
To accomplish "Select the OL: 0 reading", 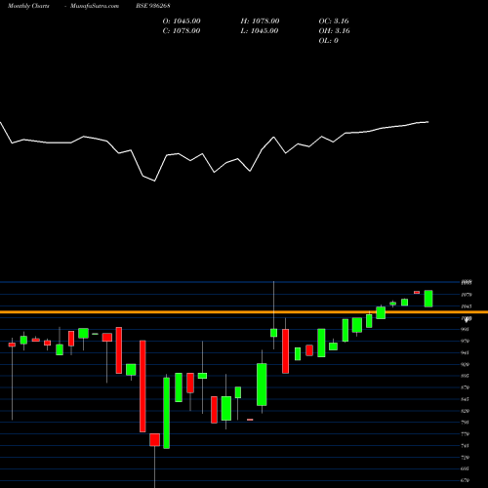I will coord(329,41).
